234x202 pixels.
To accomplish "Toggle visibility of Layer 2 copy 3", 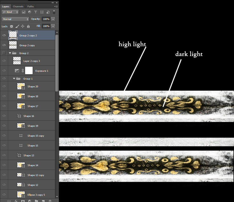I will pyautogui.click(x=4, y=61).
